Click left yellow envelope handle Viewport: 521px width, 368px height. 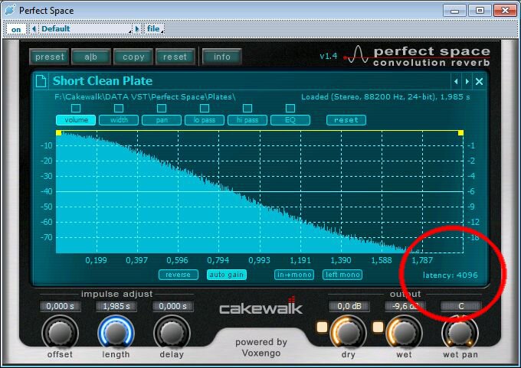tap(58, 132)
